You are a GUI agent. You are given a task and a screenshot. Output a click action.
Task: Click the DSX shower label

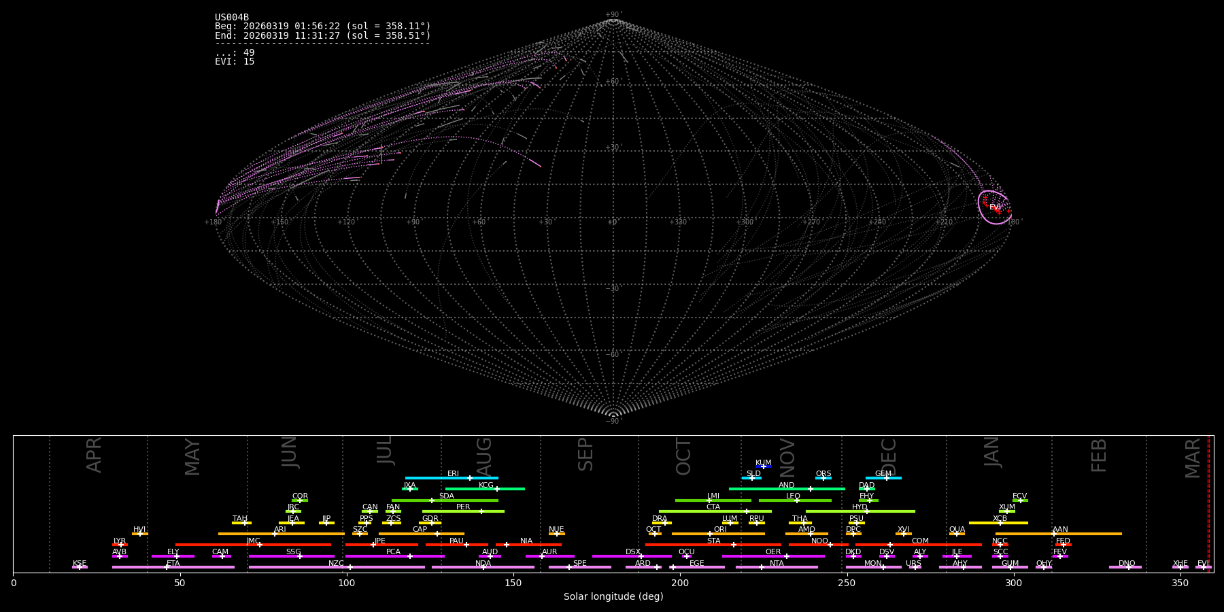pyautogui.click(x=633, y=552)
